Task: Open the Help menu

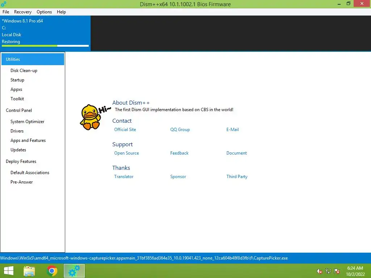Action: coord(61,12)
